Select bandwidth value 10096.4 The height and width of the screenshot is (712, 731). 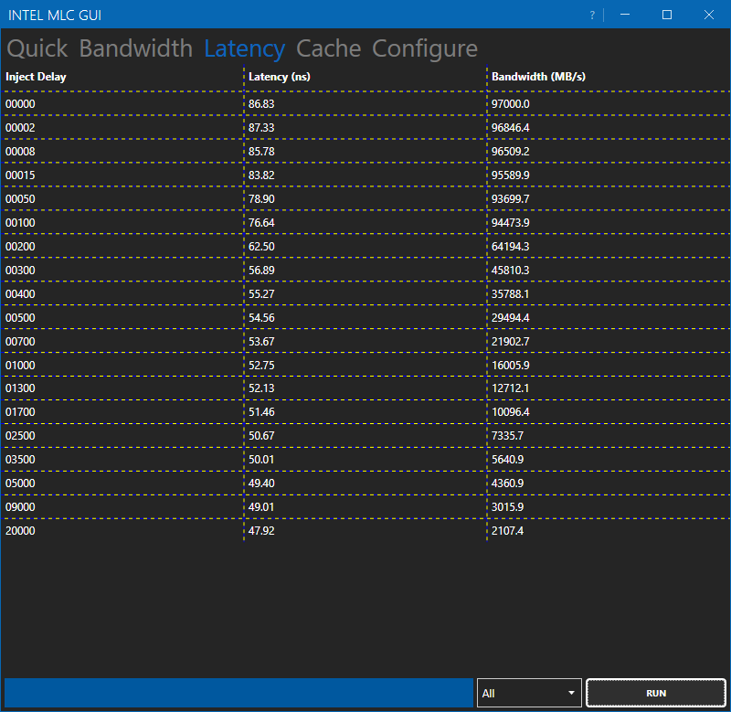click(510, 412)
